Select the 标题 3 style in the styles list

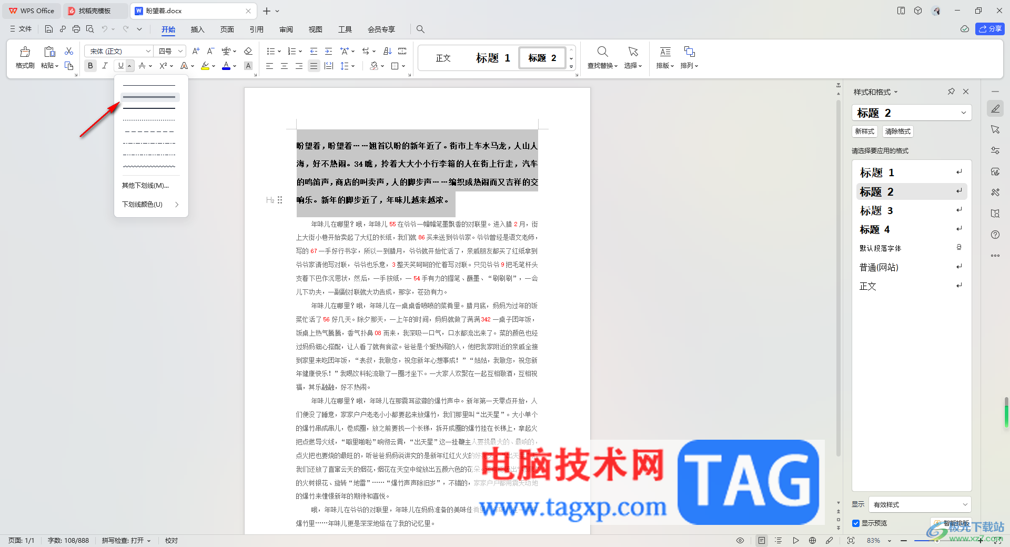[x=912, y=210]
